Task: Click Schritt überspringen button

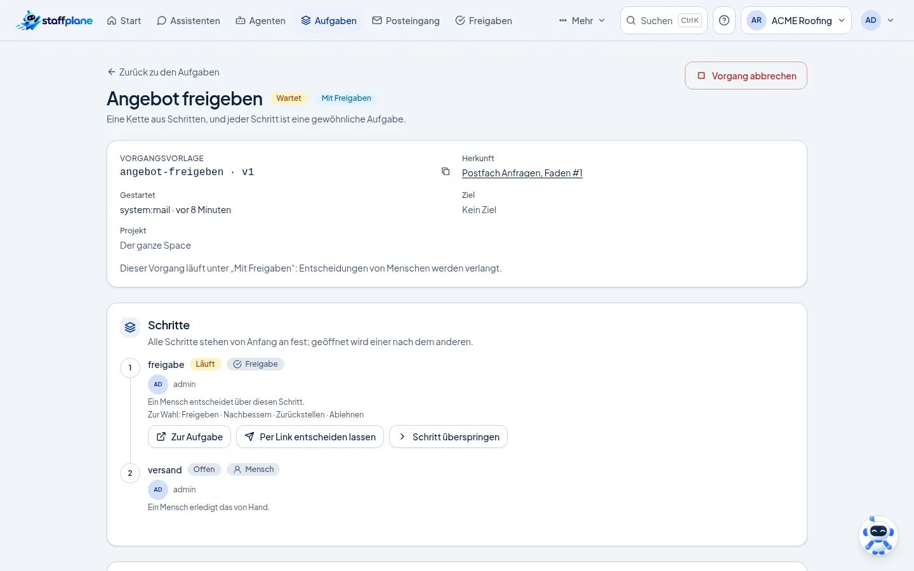Action: pos(448,436)
